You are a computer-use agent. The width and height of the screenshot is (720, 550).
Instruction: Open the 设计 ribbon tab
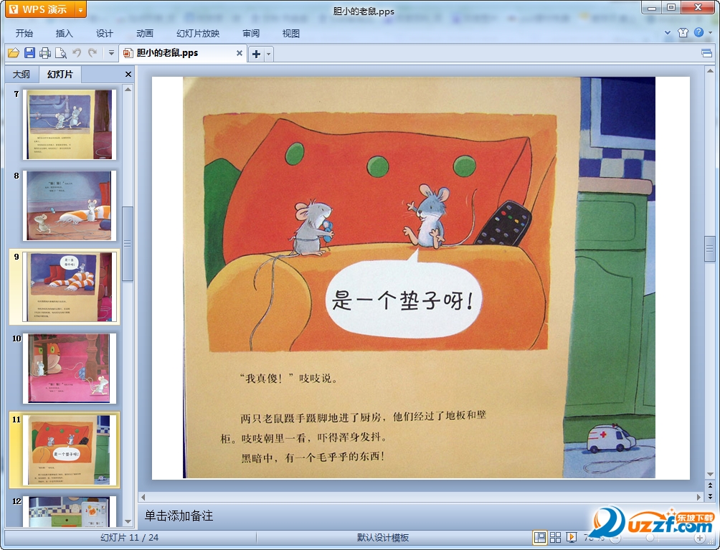point(104,34)
